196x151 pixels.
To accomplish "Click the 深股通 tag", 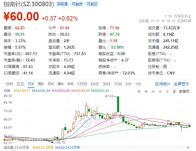I will [x=62, y=4].
